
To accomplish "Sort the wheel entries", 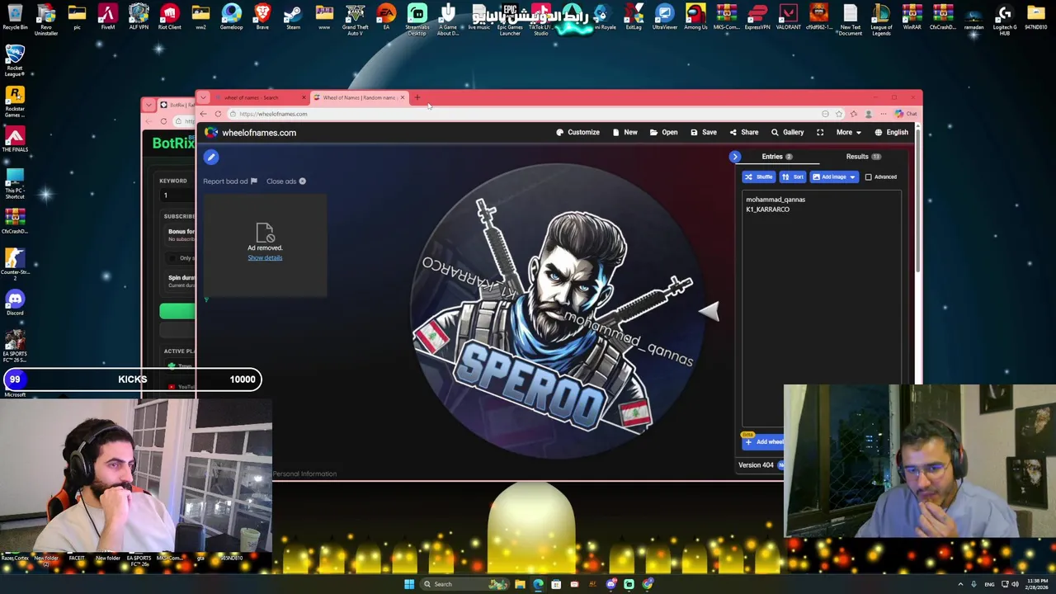I will tap(793, 177).
